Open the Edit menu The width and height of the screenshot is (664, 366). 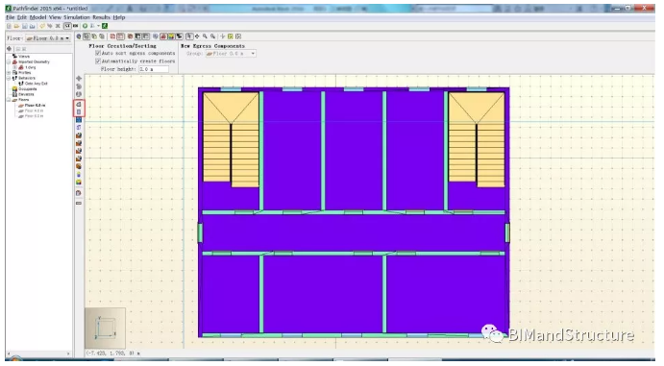point(22,17)
